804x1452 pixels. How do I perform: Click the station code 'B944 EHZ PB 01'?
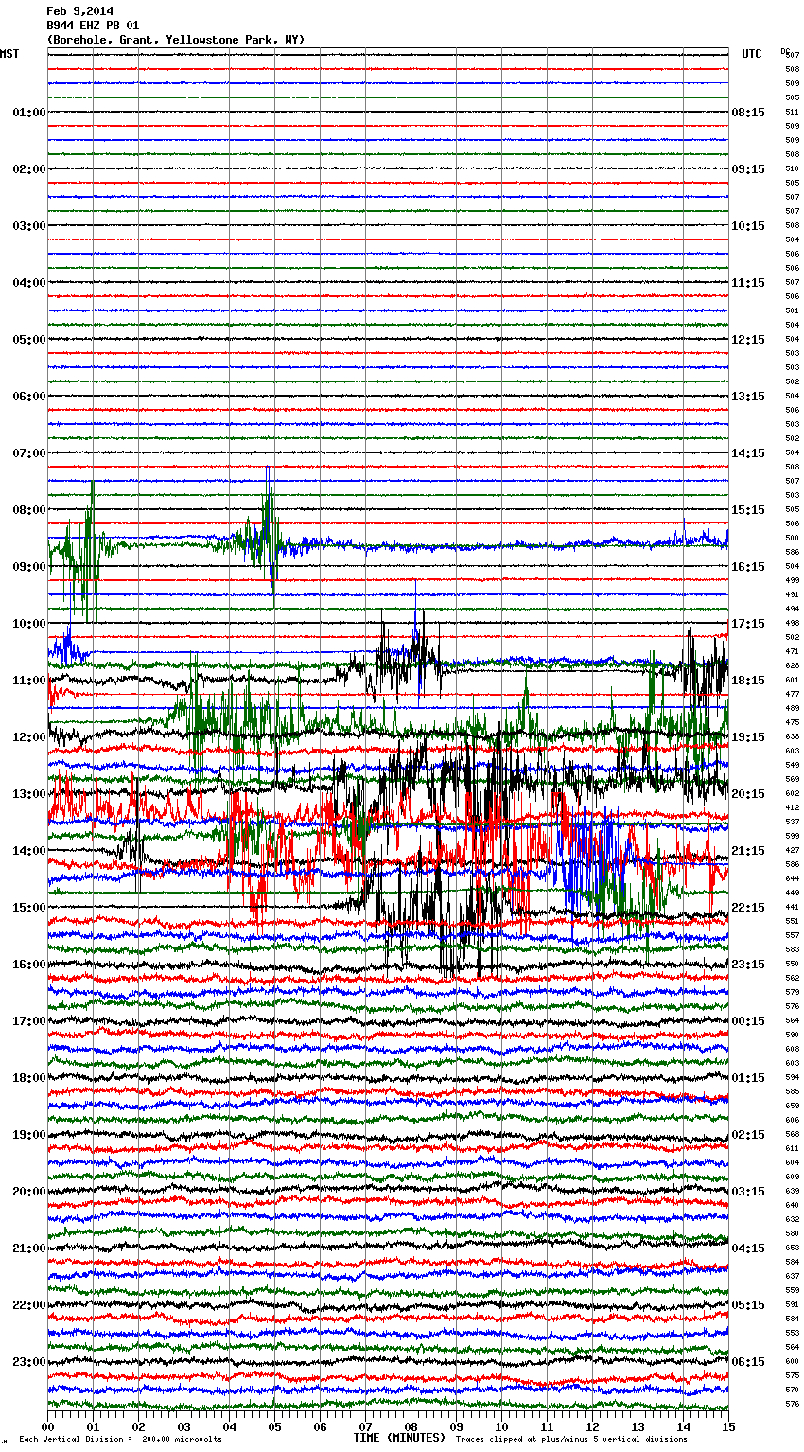point(93,26)
